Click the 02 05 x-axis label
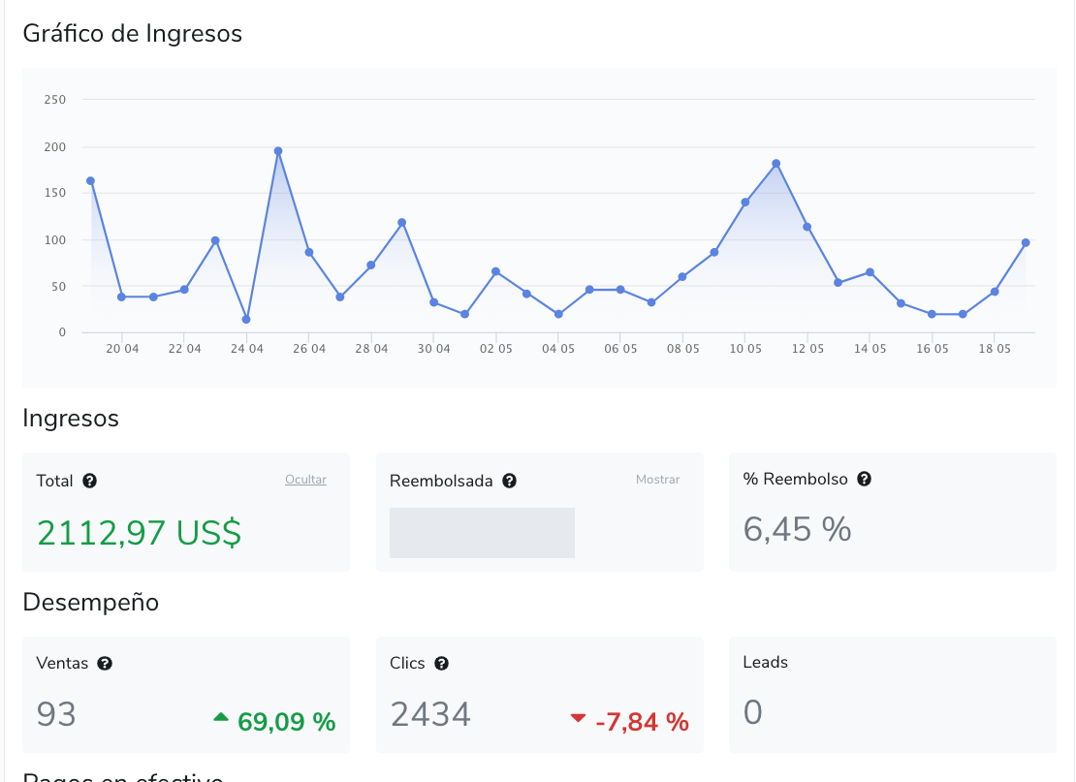 point(496,349)
